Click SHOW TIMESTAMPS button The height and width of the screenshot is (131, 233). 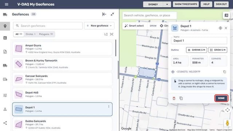(186, 4)
